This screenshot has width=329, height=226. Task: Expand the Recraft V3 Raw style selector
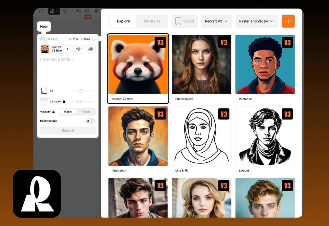tap(56, 49)
